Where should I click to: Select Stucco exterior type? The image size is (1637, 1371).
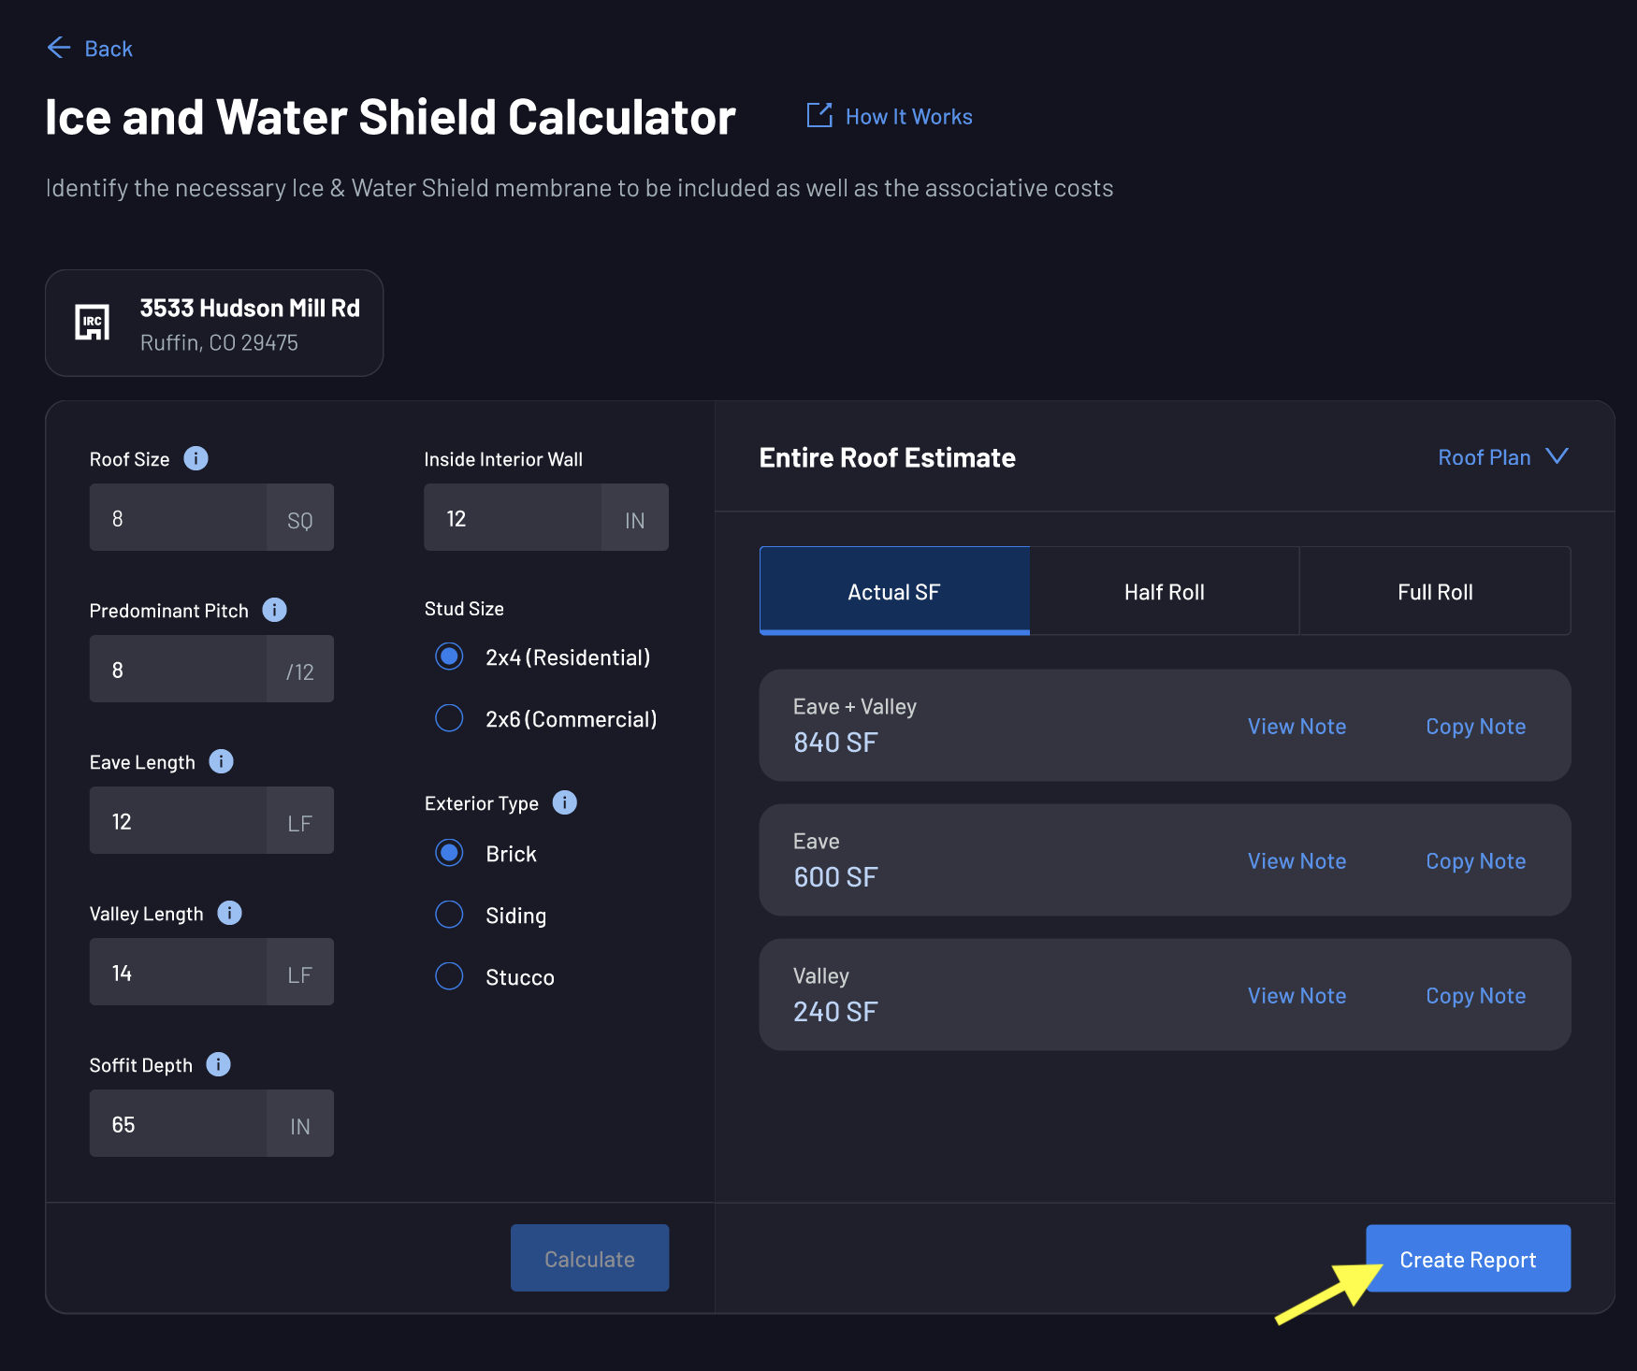coord(449,976)
